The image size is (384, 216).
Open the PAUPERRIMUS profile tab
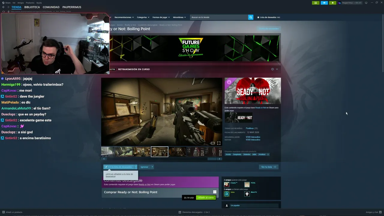(72, 7)
